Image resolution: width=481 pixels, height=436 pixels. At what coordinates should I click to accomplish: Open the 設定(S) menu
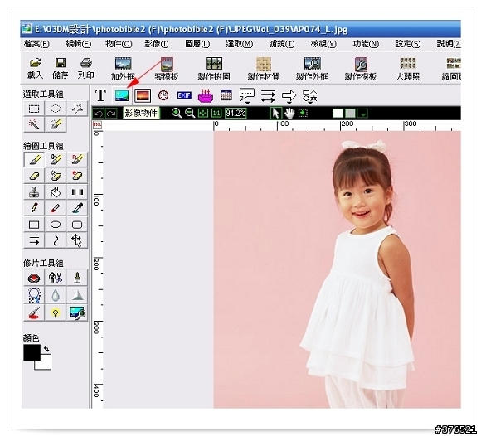tap(408, 44)
